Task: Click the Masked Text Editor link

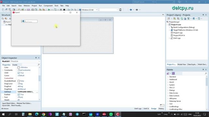Action: [24, 103]
